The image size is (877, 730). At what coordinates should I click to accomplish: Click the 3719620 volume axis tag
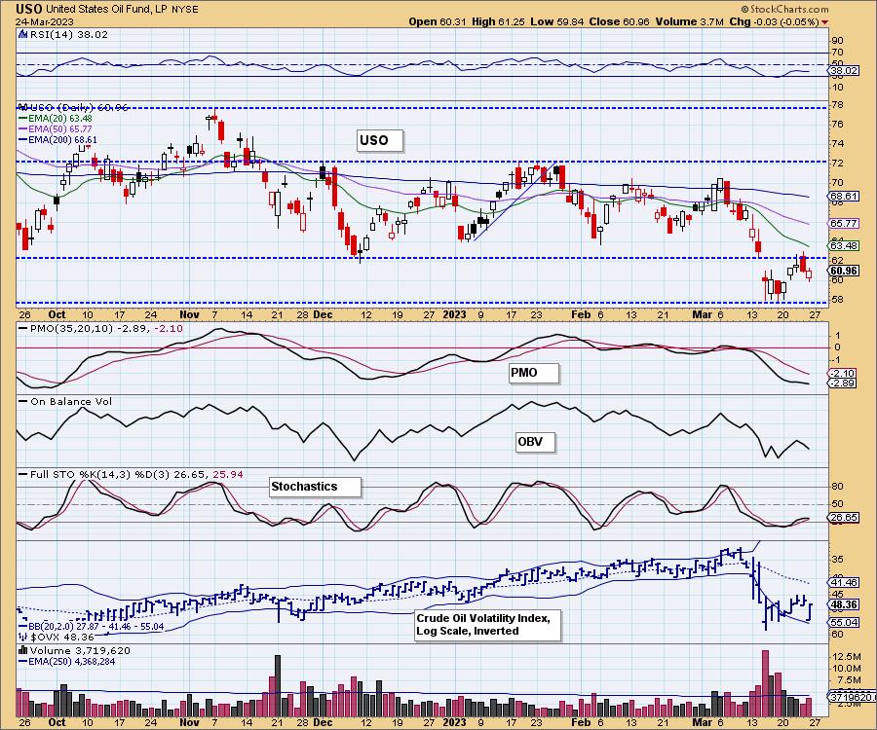click(x=853, y=697)
